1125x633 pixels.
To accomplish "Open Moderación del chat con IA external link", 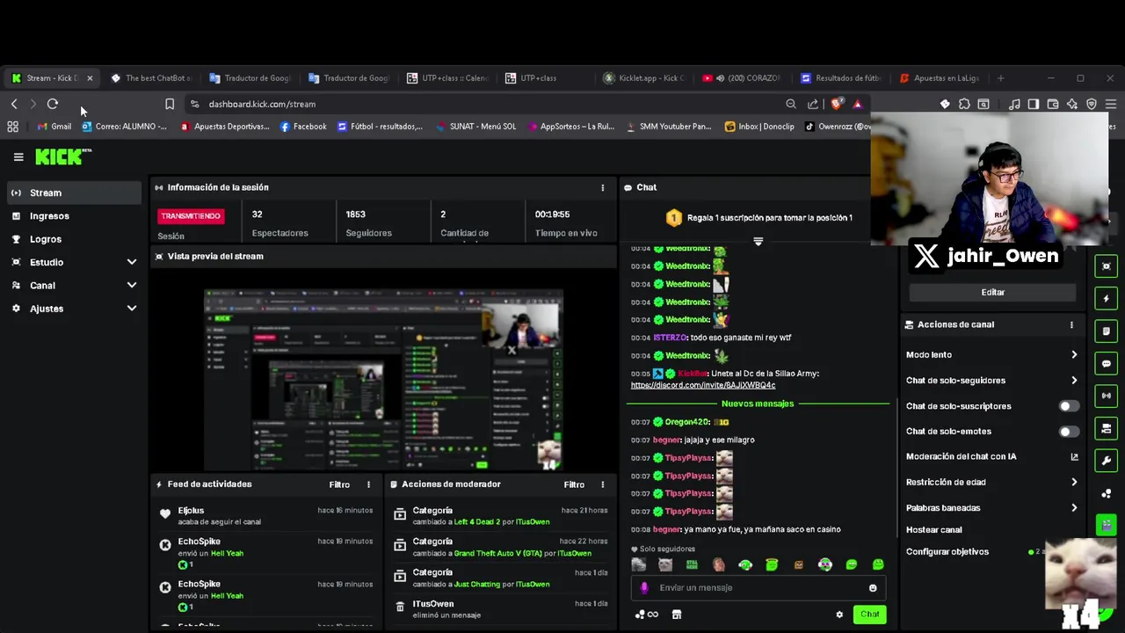I will coord(1074,456).
